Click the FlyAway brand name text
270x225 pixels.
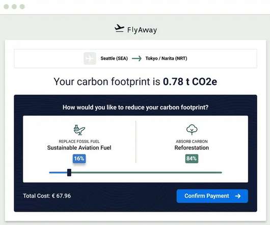click(x=142, y=30)
